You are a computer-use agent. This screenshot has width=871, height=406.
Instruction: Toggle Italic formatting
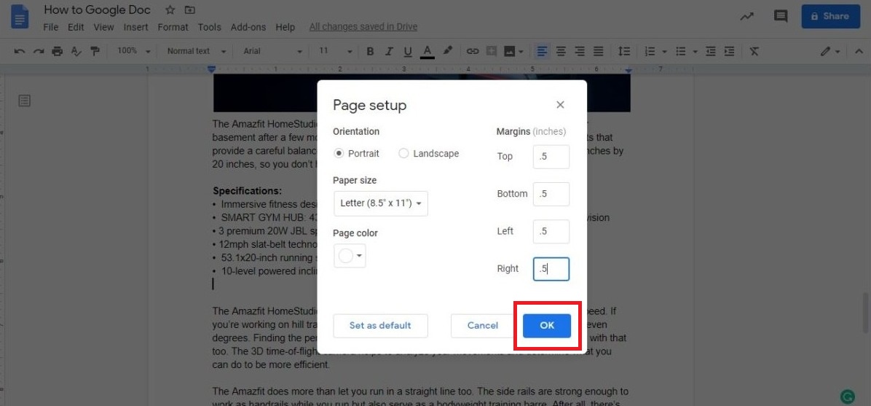389,51
